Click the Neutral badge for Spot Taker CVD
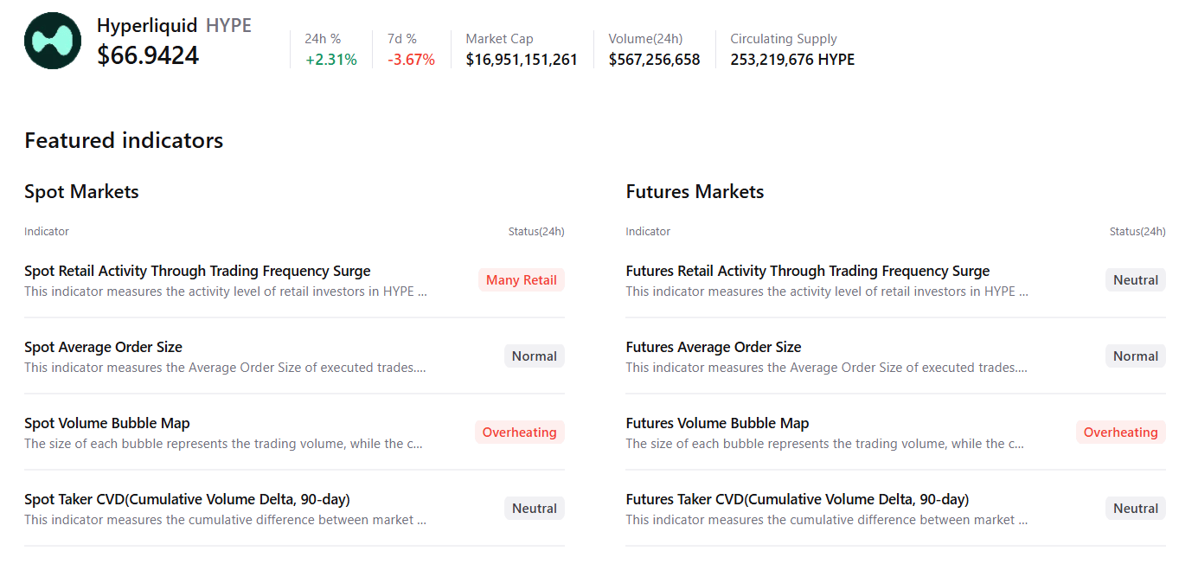The image size is (1198, 564). (535, 508)
